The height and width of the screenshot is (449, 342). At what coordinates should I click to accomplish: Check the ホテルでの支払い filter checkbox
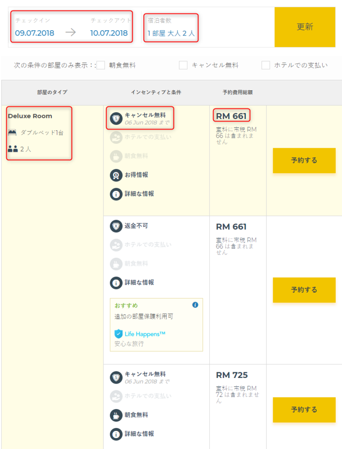pos(266,65)
